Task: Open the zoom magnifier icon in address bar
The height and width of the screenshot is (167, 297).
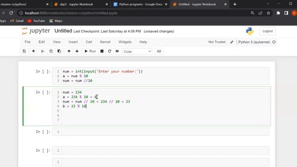Action: [252, 13]
